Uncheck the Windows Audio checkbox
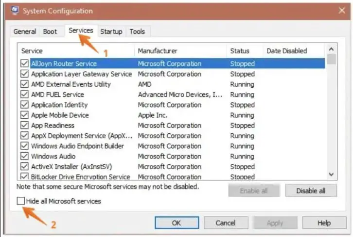 24,156
